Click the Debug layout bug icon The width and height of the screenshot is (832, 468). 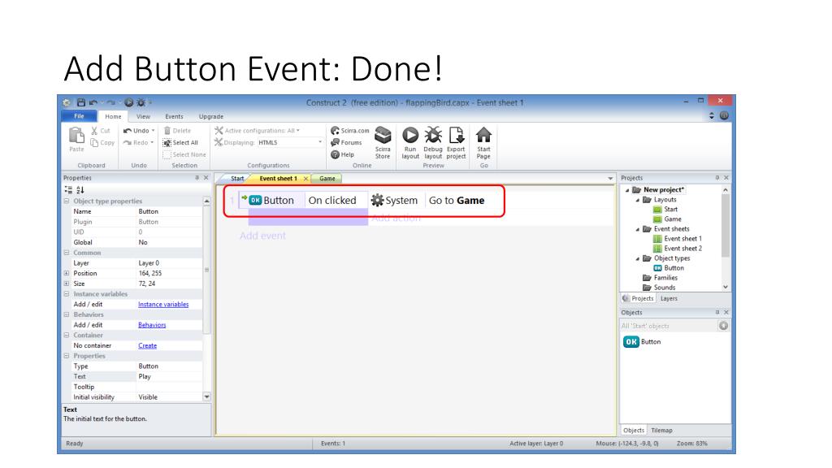tap(433, 136)
